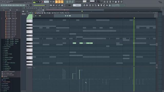164x92 pixels.
Task: Click the red record button
Action: click(x=43, y=2)
